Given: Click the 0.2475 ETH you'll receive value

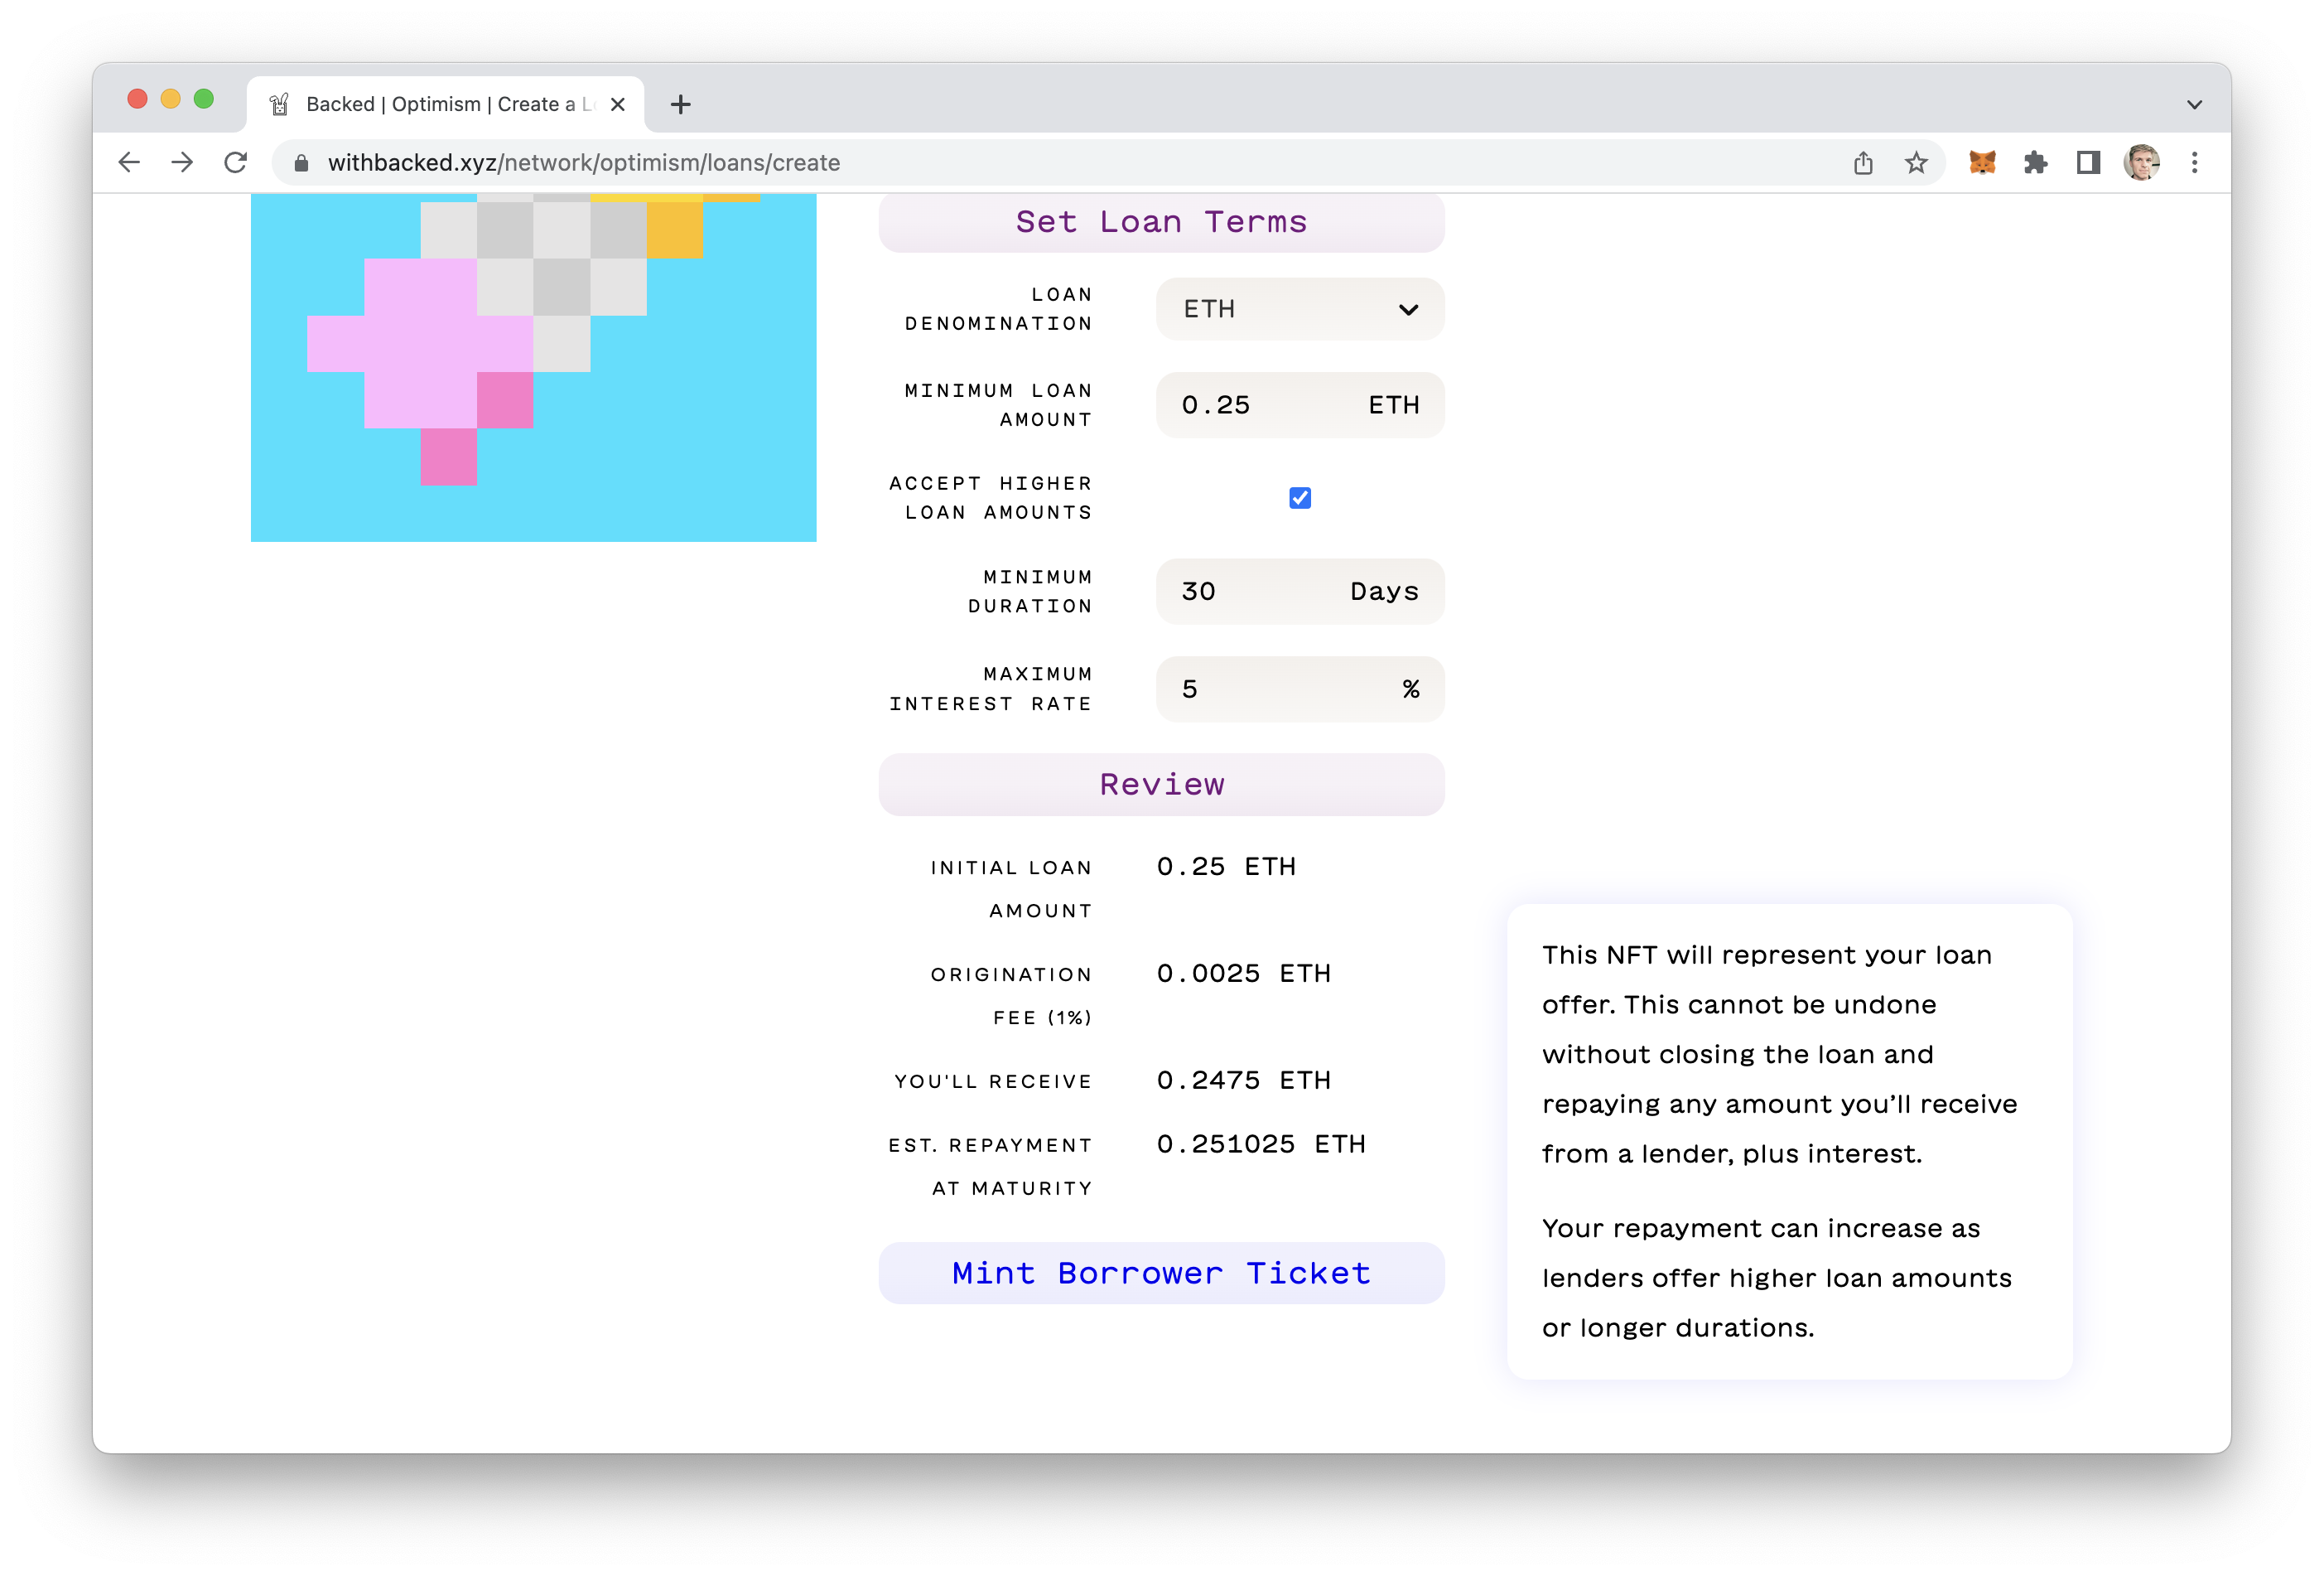Looking at the screenshot, I should point(1243,1080).
